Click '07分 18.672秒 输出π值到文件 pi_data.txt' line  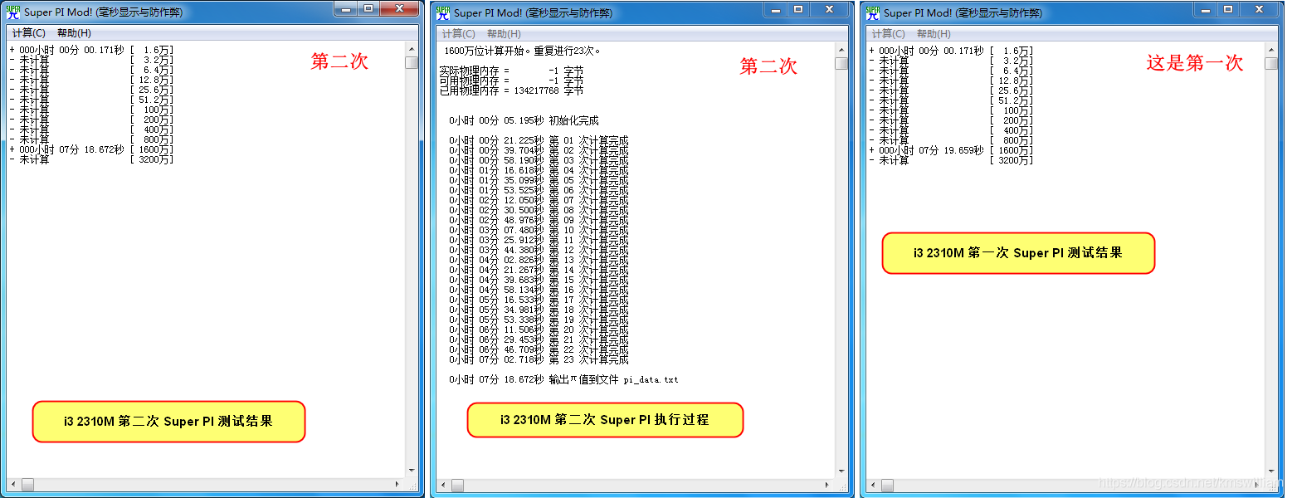[563, 380]
